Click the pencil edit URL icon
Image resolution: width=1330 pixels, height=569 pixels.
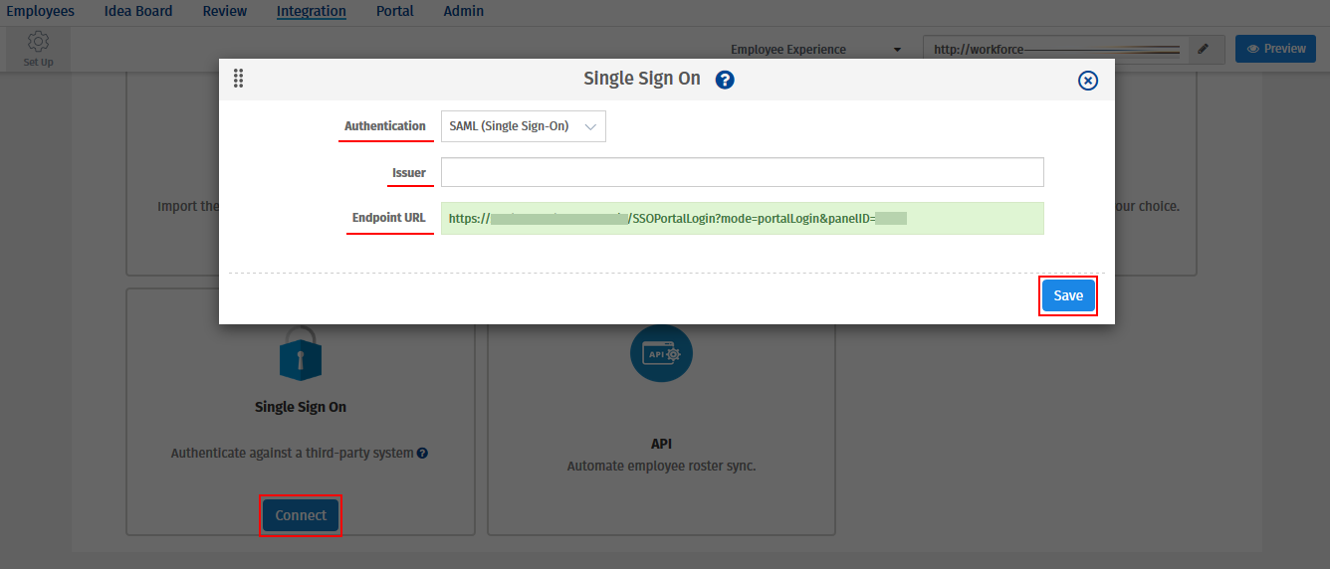click(1204, 49)
